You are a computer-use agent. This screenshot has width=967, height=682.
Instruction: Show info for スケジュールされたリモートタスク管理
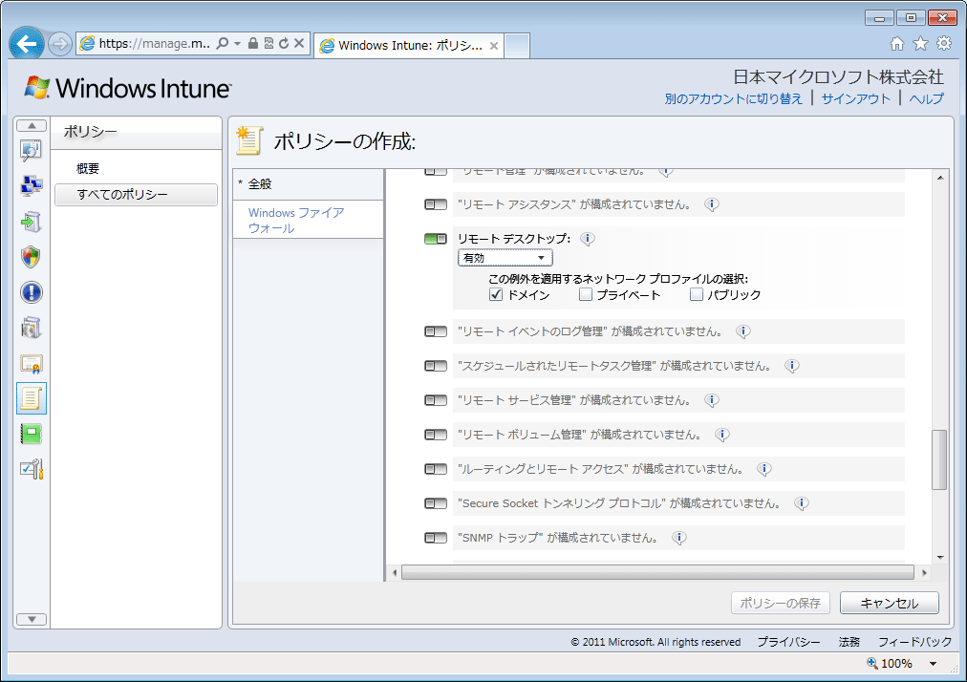(792, 366)
